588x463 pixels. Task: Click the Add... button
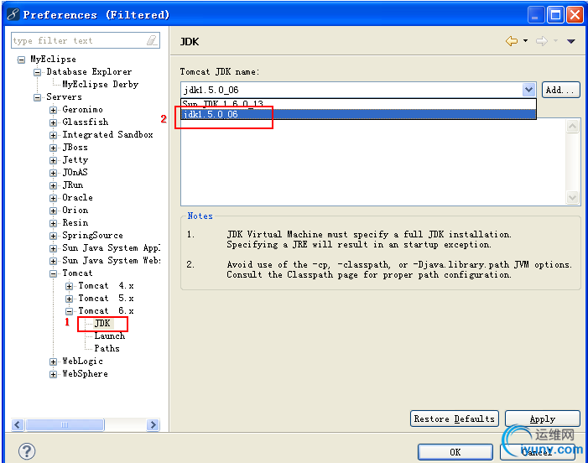(x=560, y=90)
